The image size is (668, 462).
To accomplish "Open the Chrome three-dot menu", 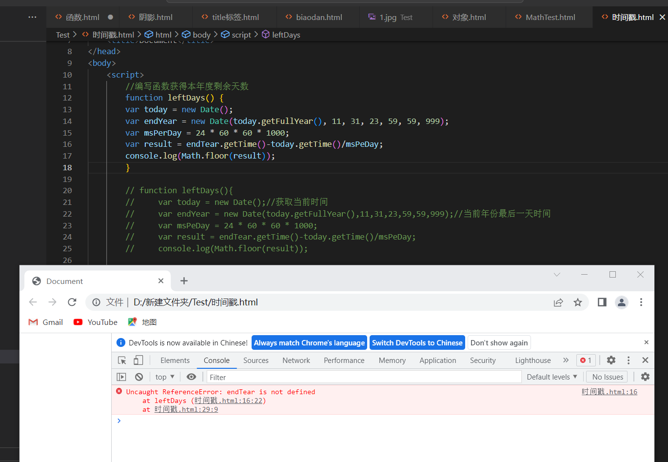I will (x=641, y=302).
